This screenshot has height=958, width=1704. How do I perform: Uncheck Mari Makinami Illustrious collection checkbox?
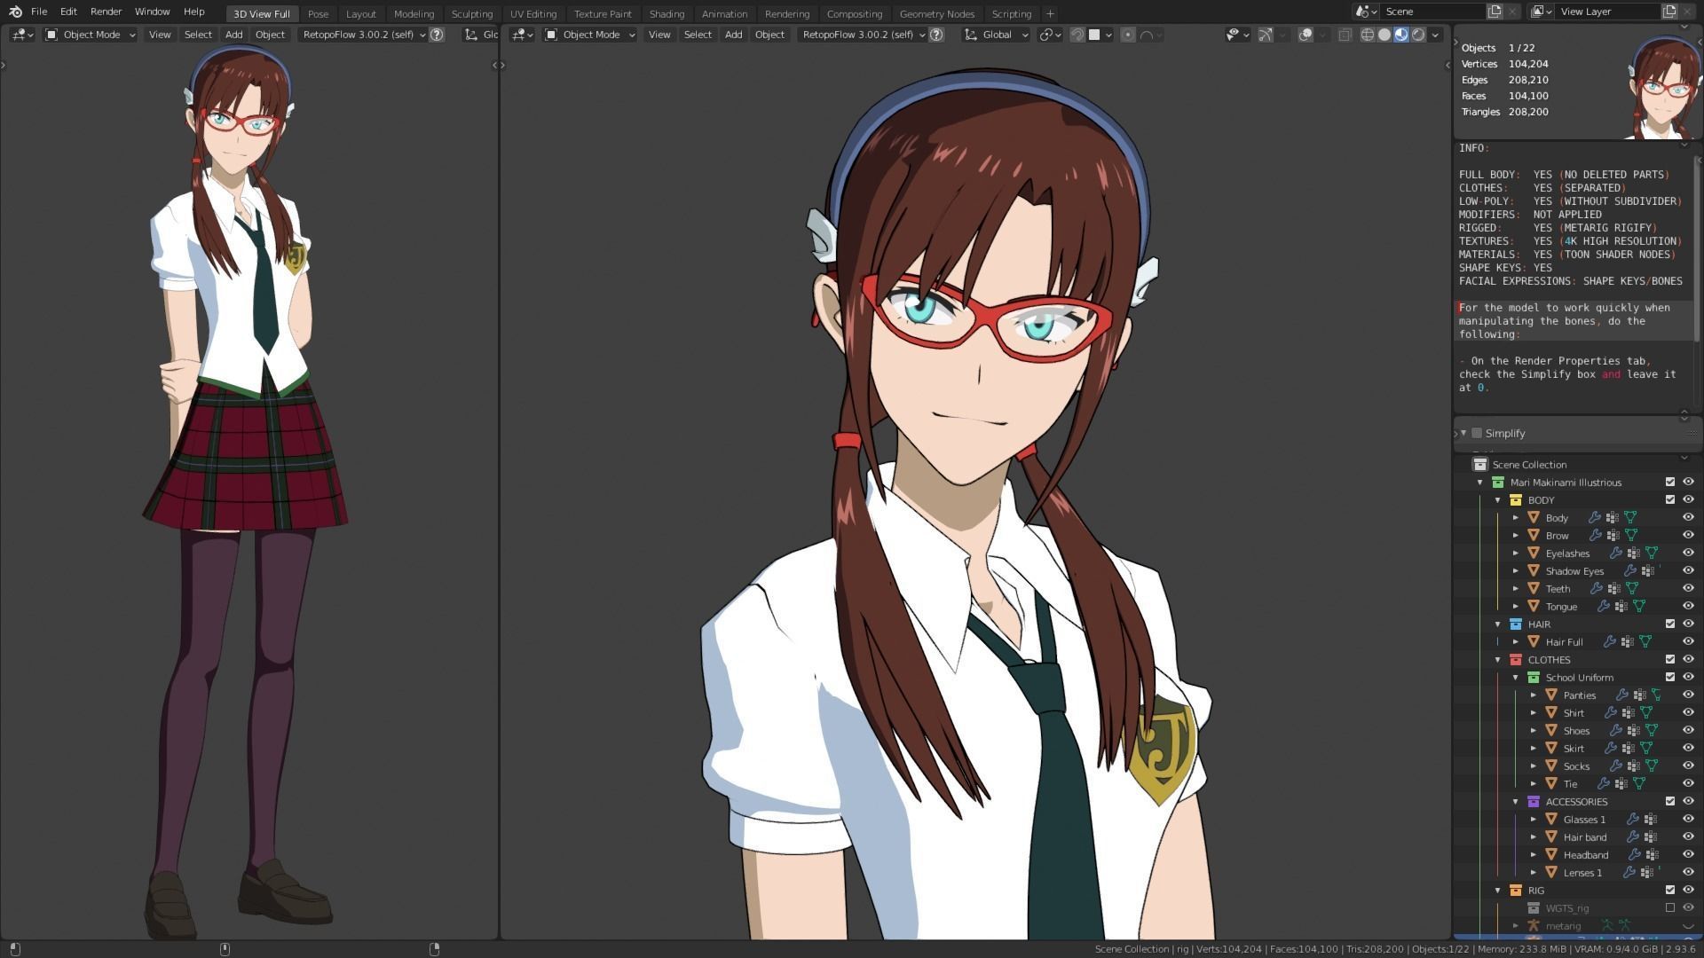1670,482
